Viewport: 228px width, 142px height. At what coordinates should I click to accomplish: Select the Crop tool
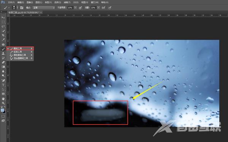pos(3,35)
